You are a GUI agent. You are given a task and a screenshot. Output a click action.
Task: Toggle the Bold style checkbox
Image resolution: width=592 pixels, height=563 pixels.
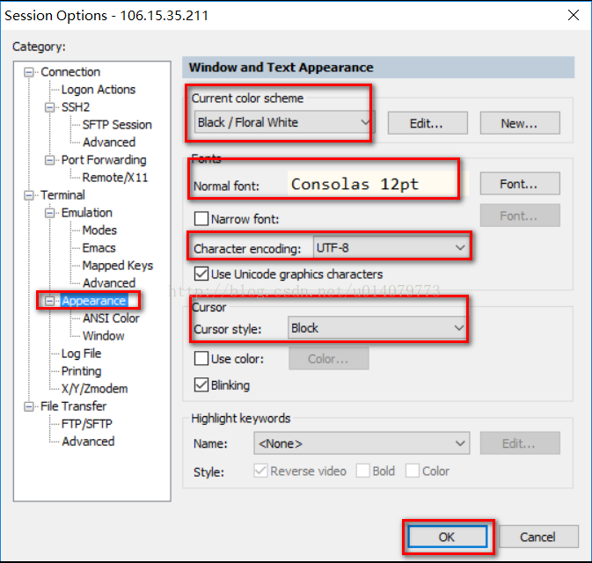(362, 471)
